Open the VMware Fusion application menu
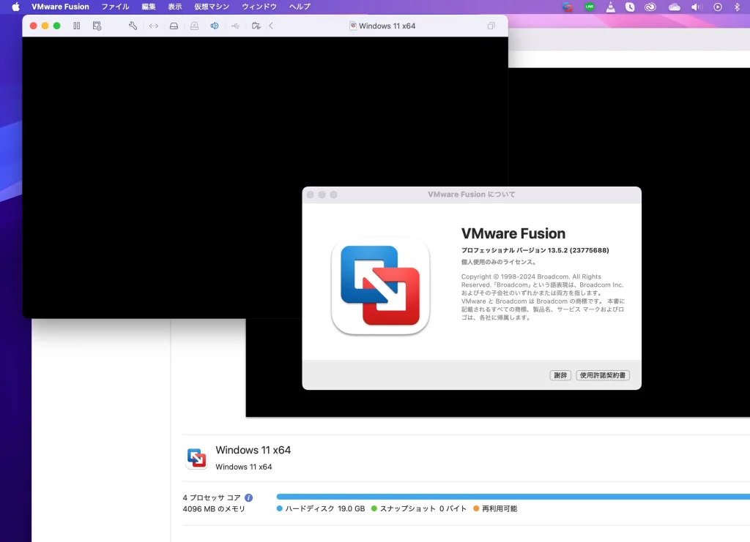Image resolution: width=750 pixels, height=542 pixels. (60, 7)
